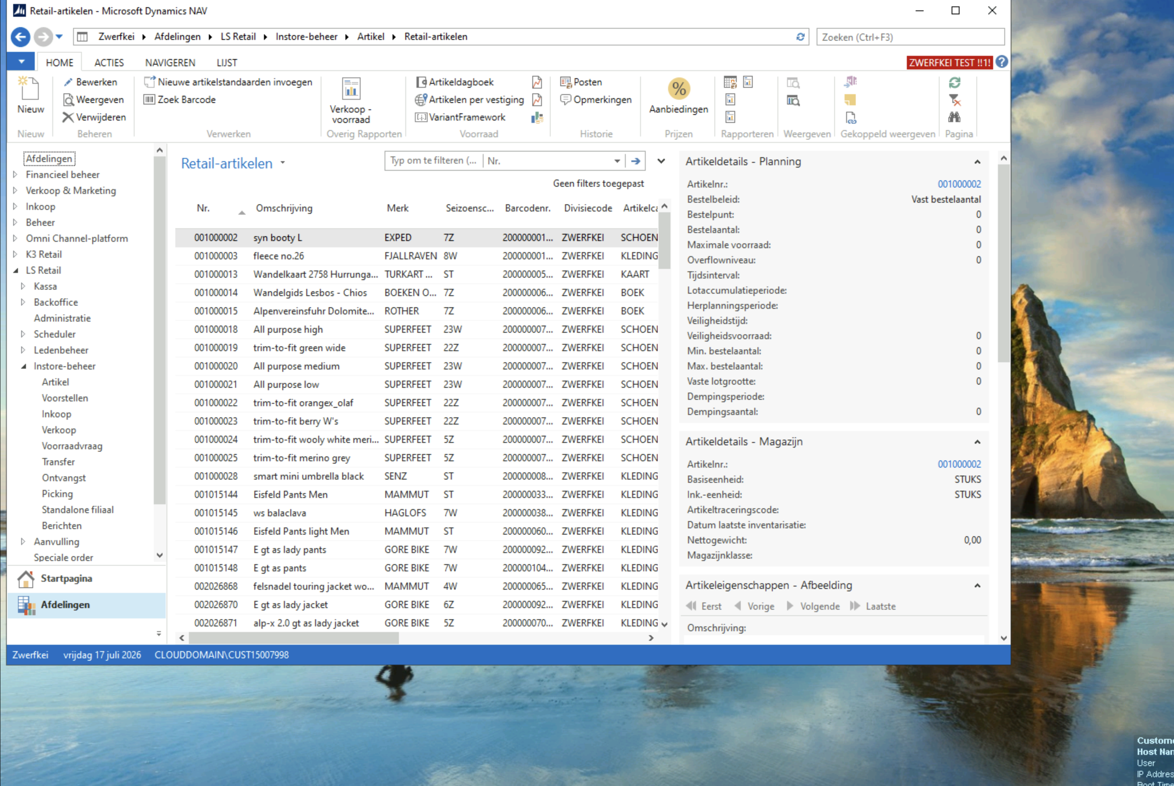The width and height of the screenshot is (1174, 786).
Task: Open the Startpagina home button
Action: [86, 579]
